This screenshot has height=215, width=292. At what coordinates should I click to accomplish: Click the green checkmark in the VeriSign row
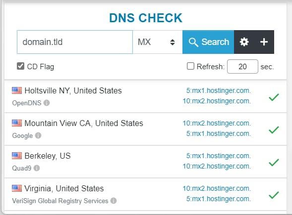click(x=274, y=195)
